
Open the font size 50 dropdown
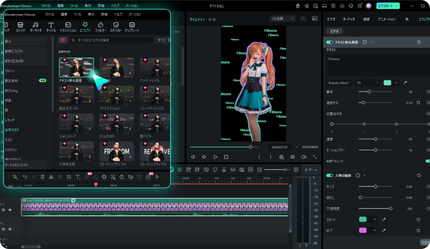point(367,83)
